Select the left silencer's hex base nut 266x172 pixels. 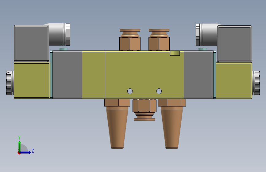[117, 103]
